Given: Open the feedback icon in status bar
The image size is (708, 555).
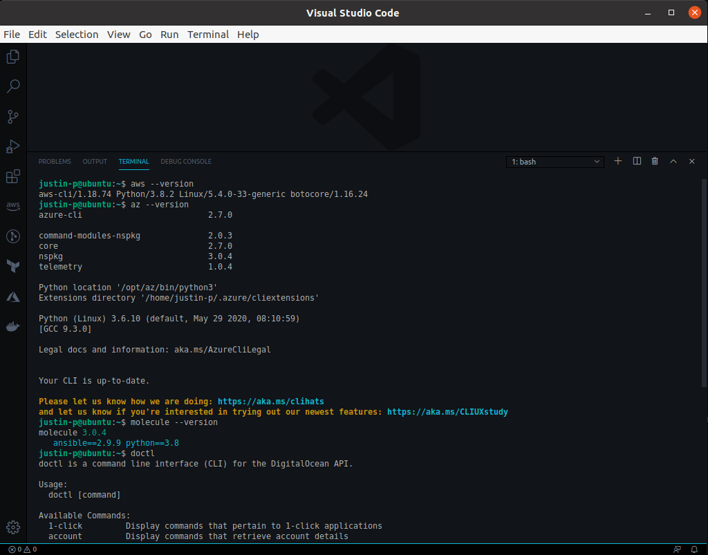Looking at the screenshot, I should click(677, 549).
